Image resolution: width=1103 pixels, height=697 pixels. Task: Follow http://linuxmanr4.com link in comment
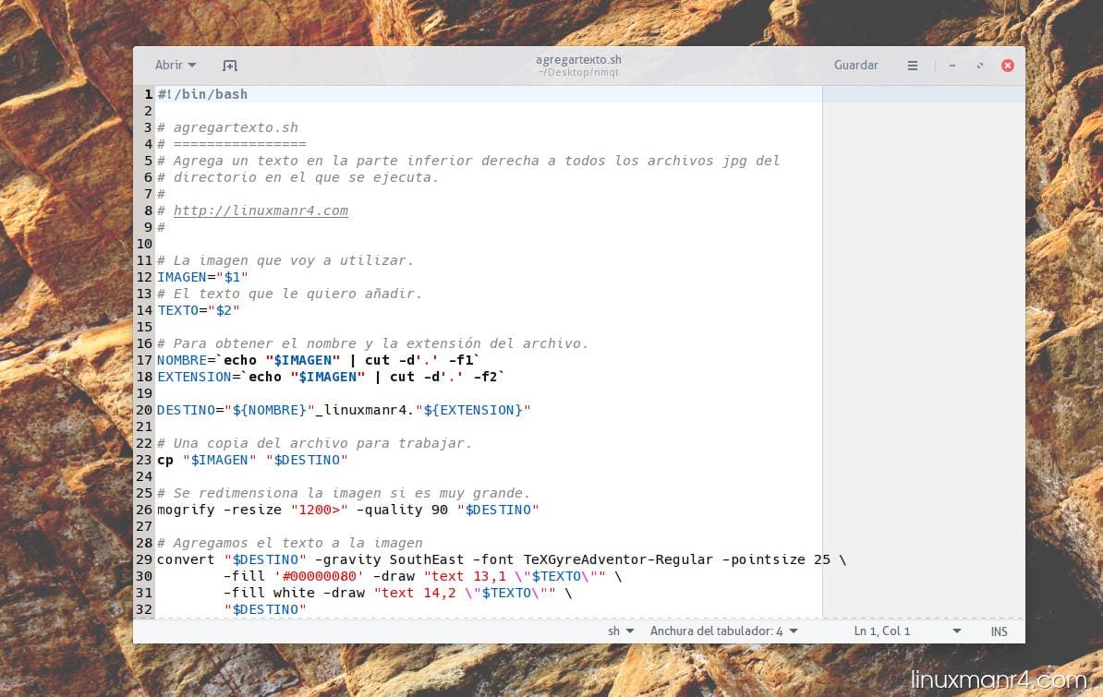[261, 210]
